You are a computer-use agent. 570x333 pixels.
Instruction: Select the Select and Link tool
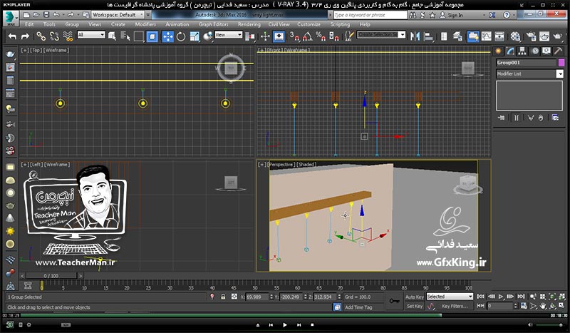41,36
